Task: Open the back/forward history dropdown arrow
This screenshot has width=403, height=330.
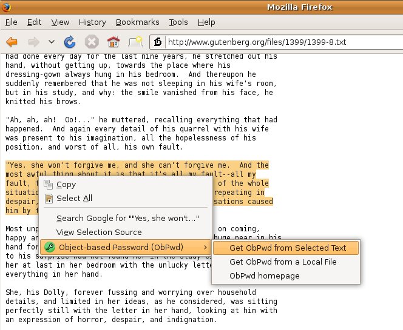Action: [52, 42]
